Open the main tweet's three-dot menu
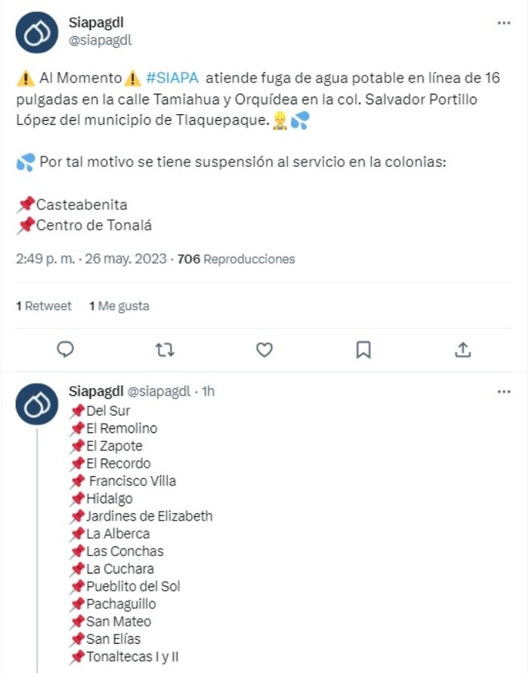529x677 pixels. [x=503, y=23]
